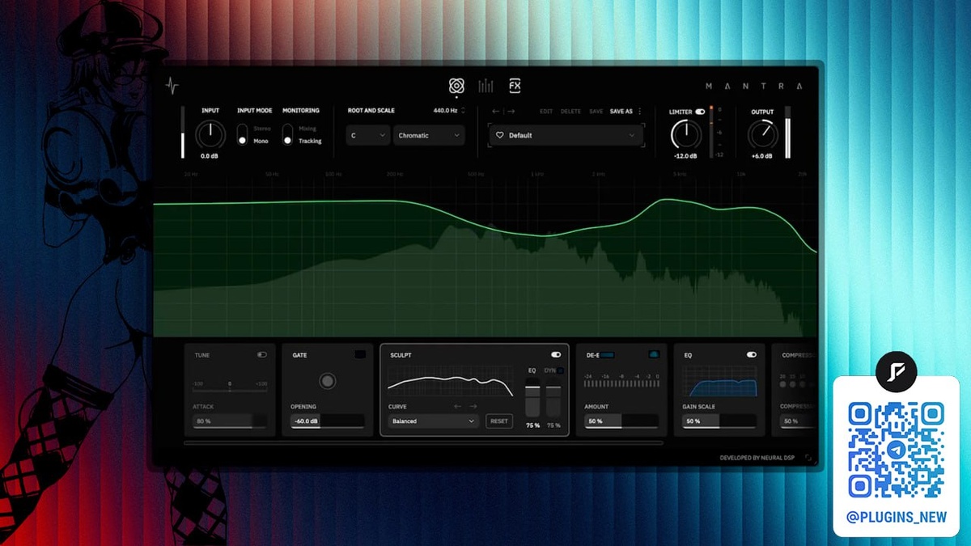Go to next preset with right arrow
This screenshot has width=971, height=546.
point(511,112)
